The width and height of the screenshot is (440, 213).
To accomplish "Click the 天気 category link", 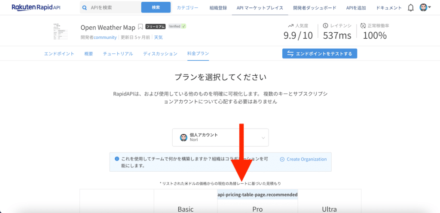I will click(158, 37).
